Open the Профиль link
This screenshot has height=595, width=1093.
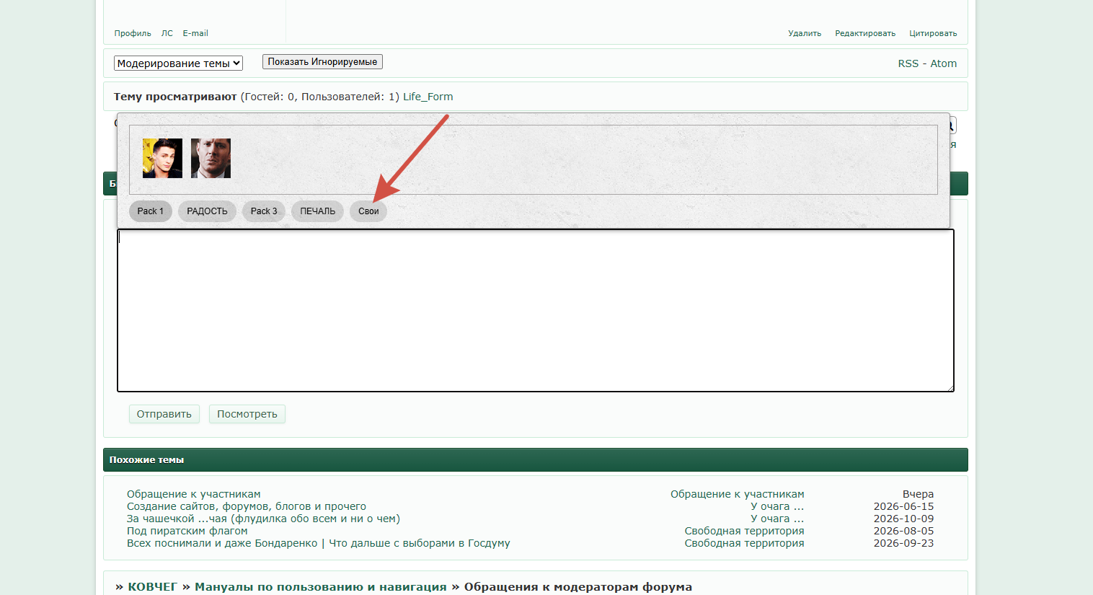coord(133,33)
